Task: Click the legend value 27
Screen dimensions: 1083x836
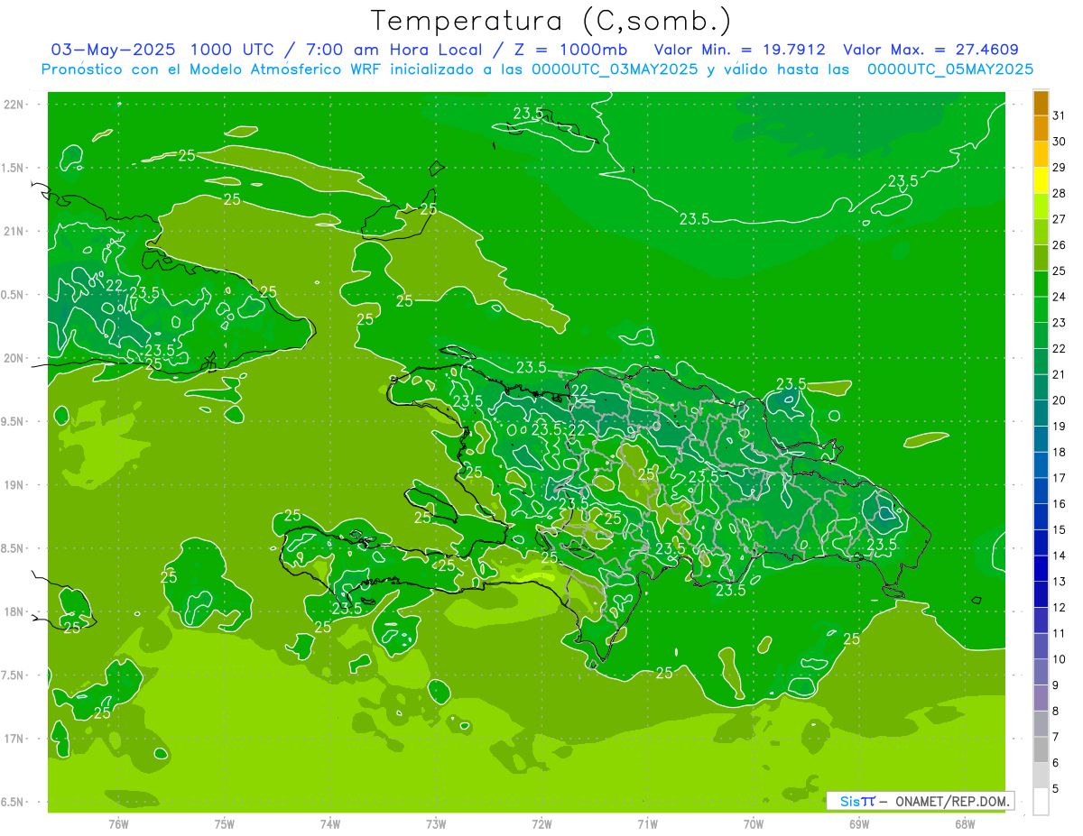Action: 1059,219
